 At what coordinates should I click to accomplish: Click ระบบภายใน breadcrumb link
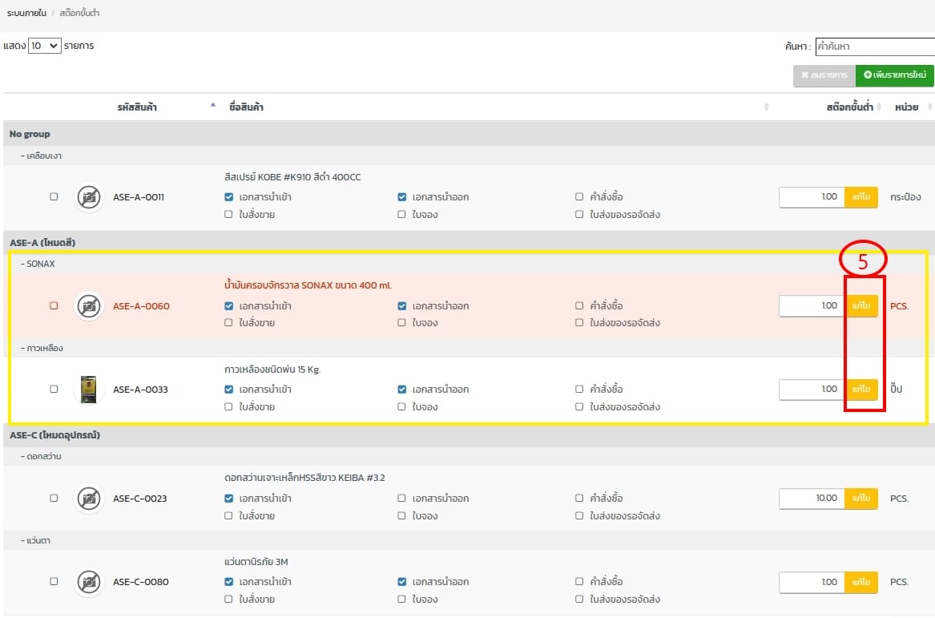(26, 14)
